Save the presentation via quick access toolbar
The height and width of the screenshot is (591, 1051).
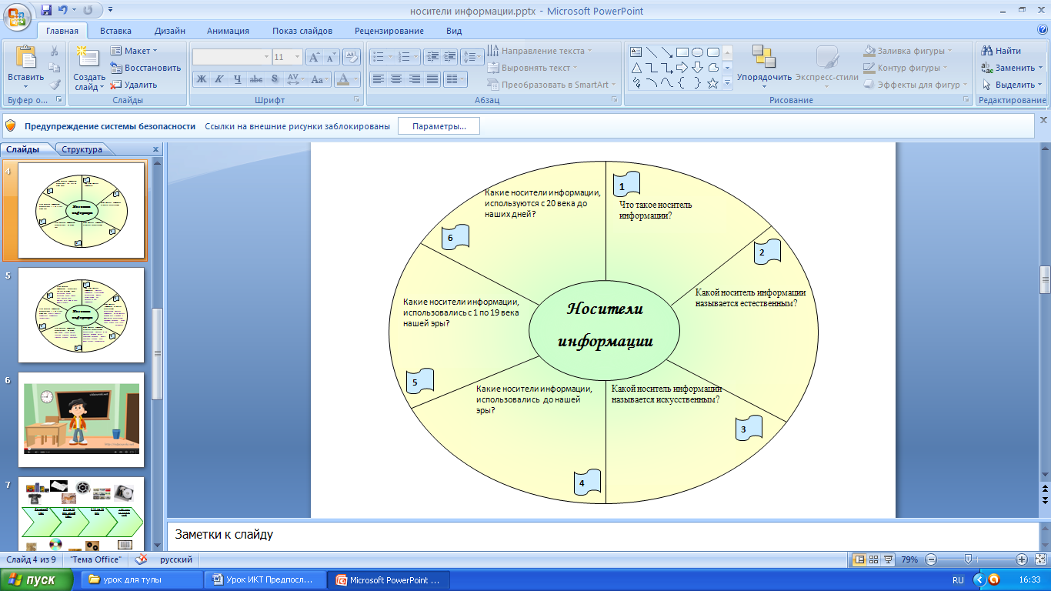click(x=47, y=11)
